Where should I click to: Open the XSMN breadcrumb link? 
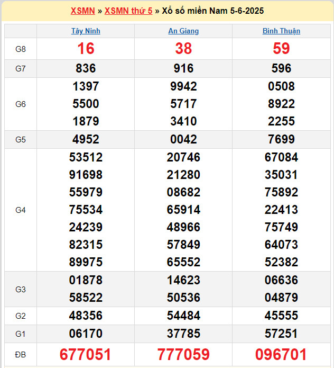tap(82, 11)
